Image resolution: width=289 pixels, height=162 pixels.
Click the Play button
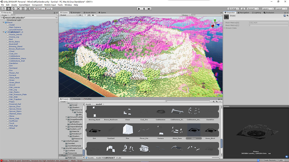pyautogui.click(x=139, y=9)
